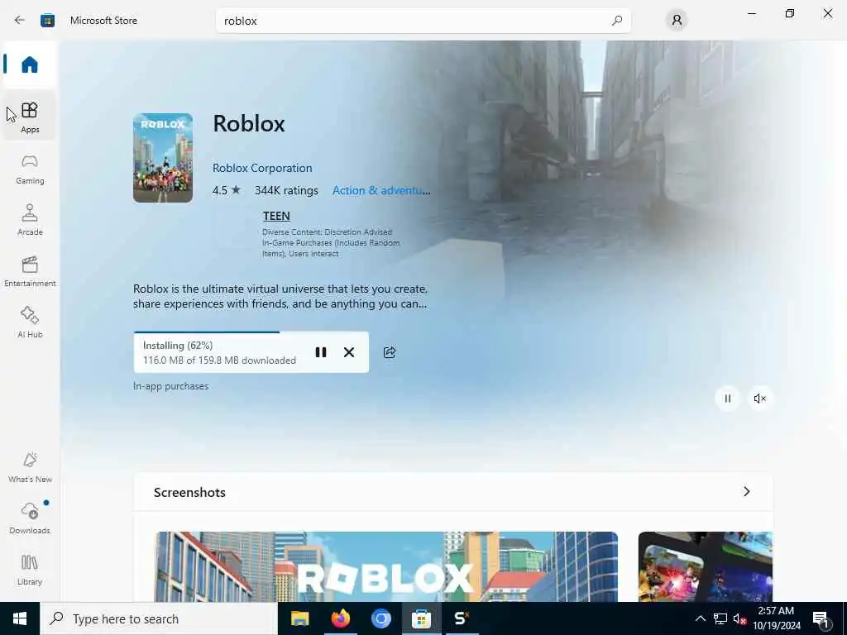Viewport: 847px width, 635px height.
Task: Click the 344K ratings text
Action: 286,190
